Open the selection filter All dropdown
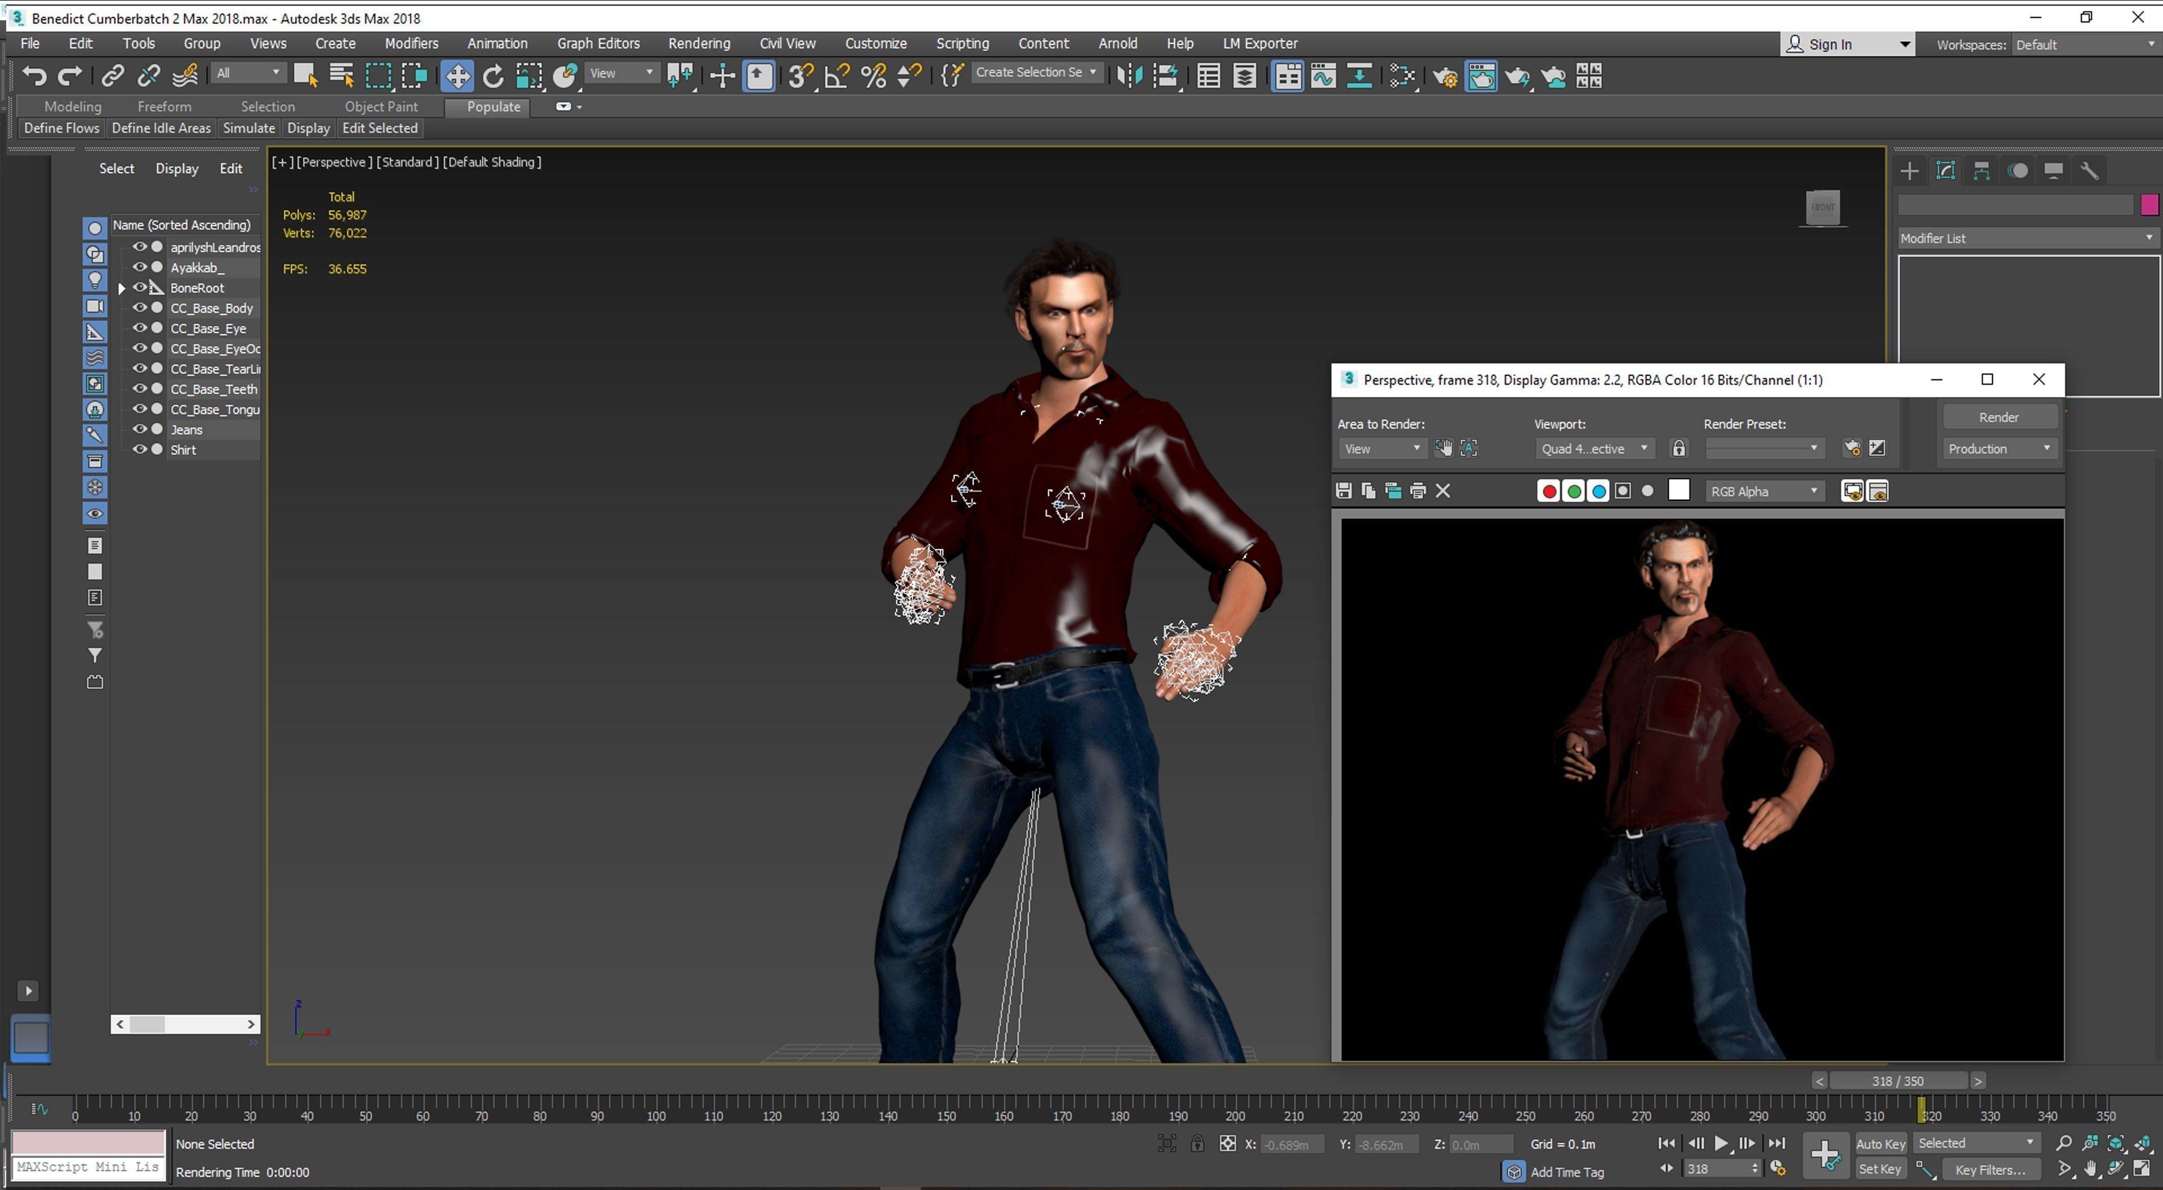 tap(248, 73)
